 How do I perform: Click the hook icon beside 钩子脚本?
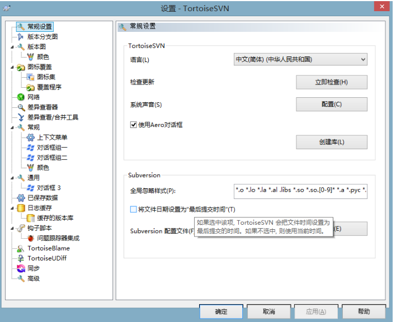[x=21, y=228]
